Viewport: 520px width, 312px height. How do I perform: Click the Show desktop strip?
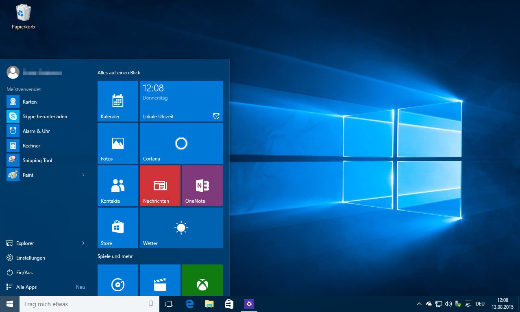519,304
